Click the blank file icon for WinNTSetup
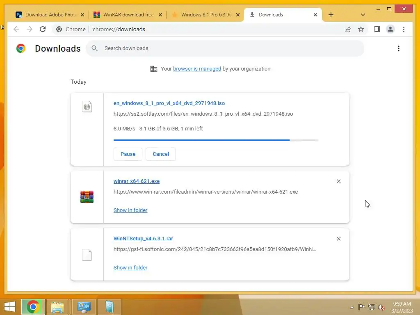 pos(87,255)
